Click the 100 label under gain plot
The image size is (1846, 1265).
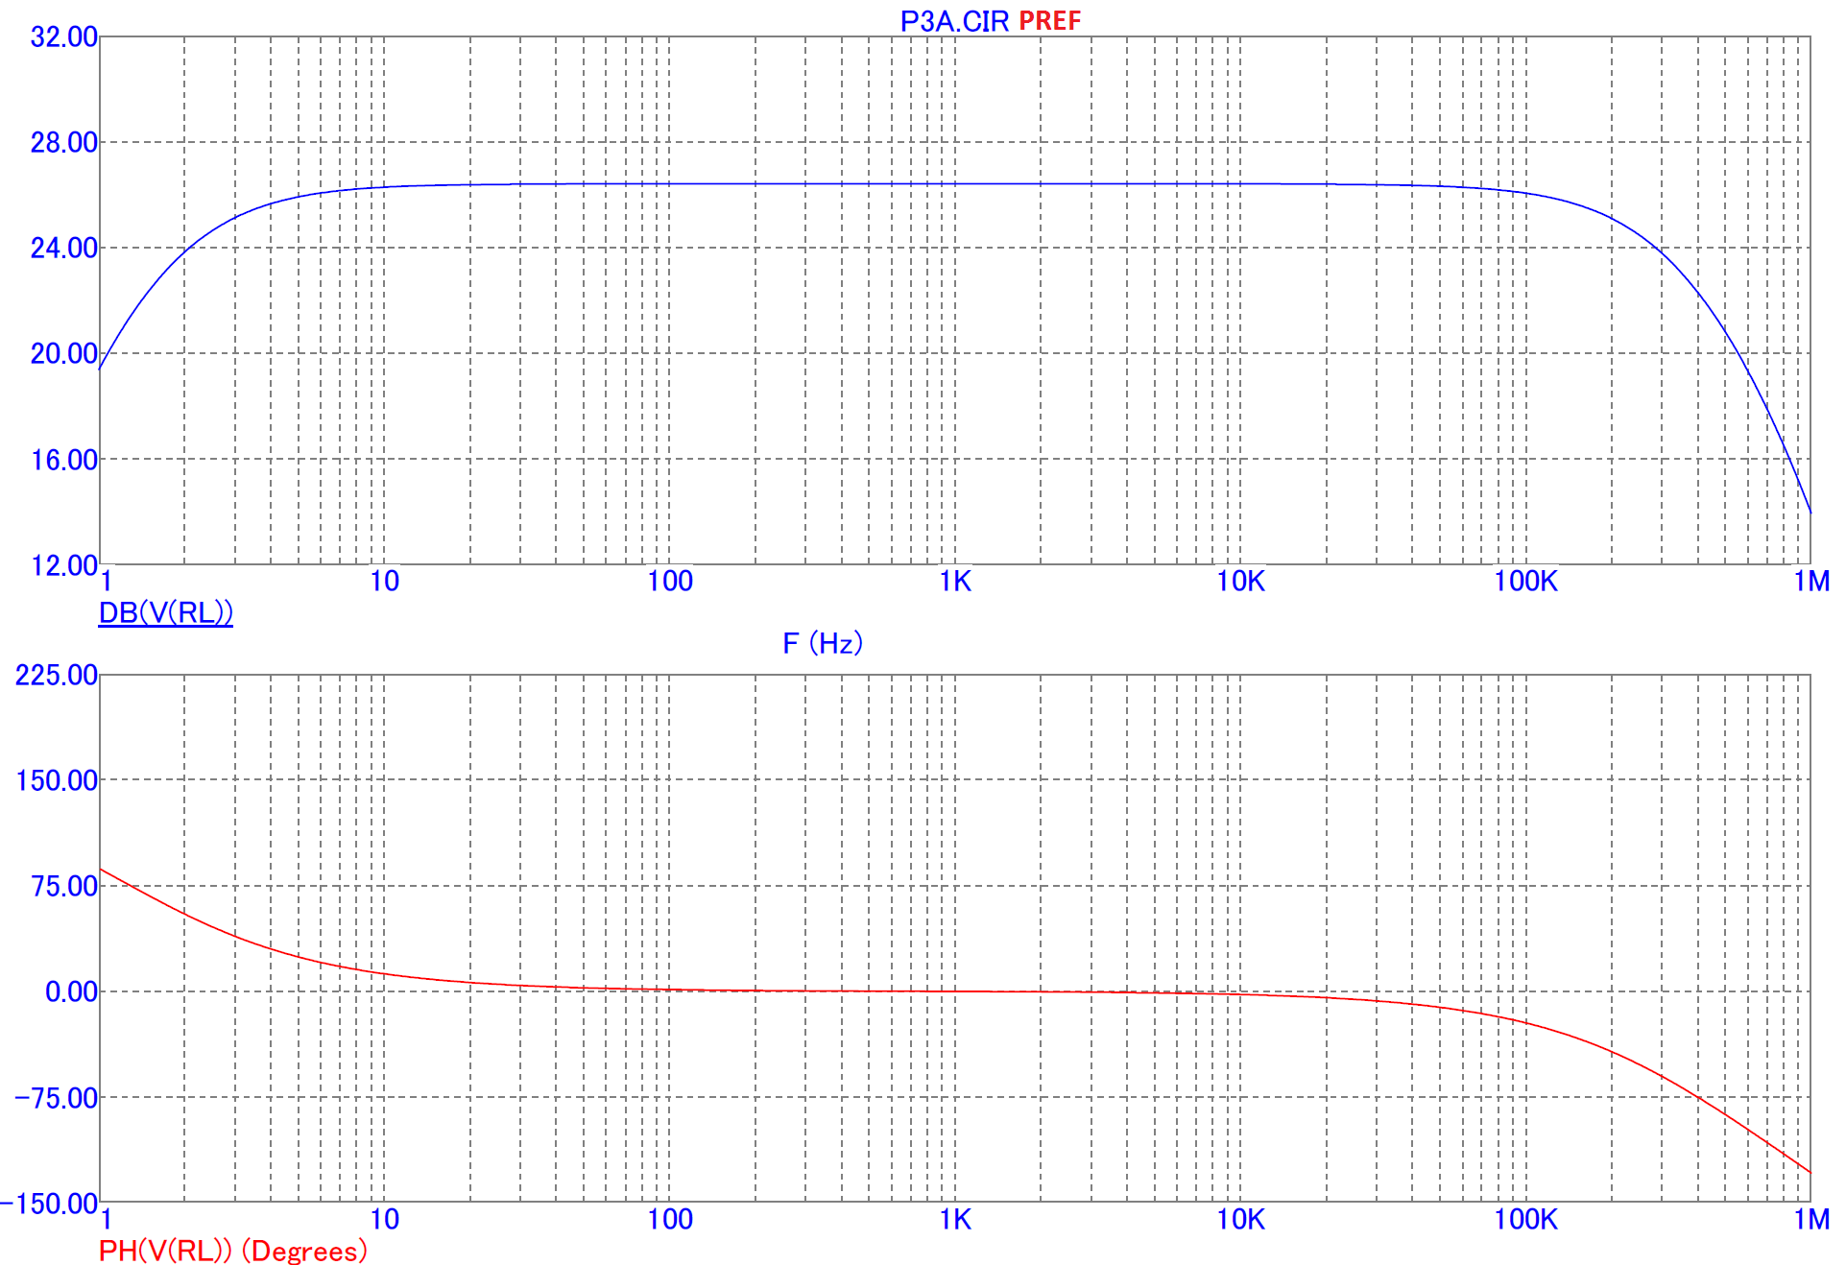[670, 582]
